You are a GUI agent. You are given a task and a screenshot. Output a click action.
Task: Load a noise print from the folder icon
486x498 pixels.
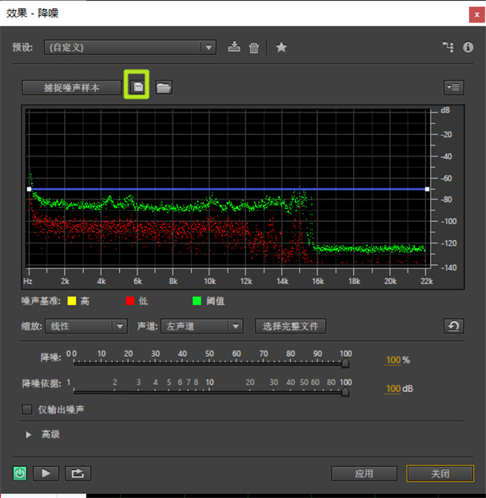point(164,87)
